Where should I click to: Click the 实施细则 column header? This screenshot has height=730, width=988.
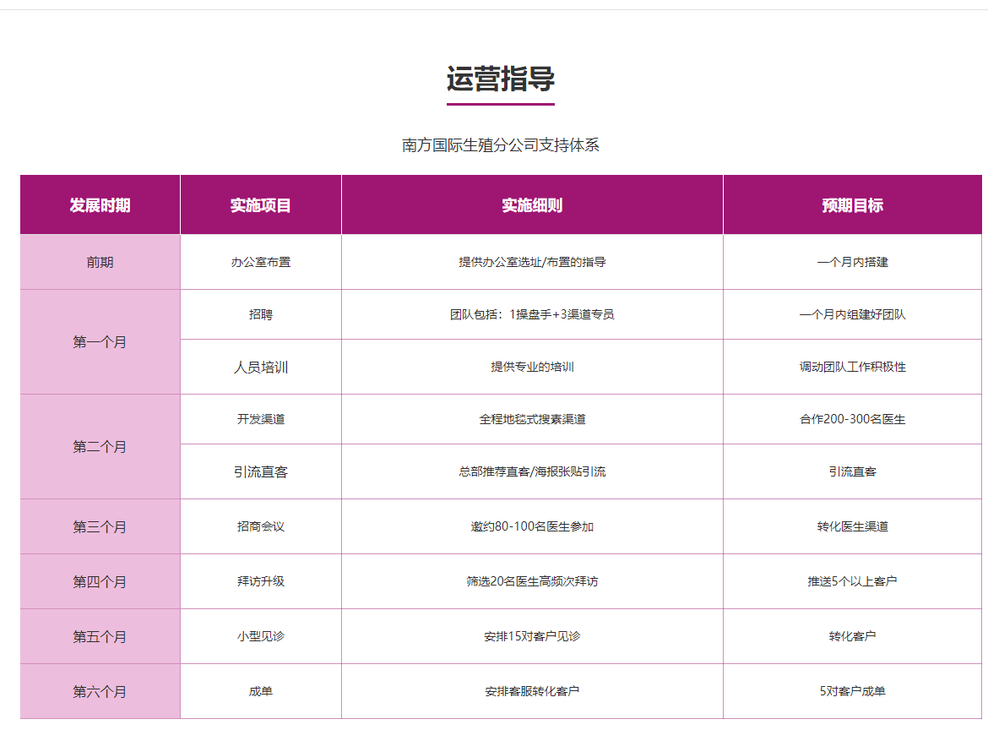click(x=531, y=204)
